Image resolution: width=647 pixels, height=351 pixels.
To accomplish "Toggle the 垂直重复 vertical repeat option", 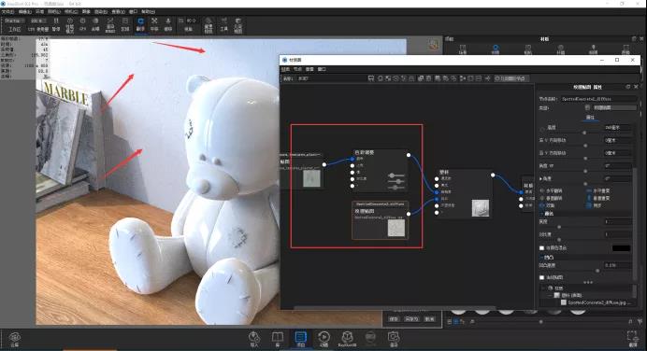I will point(598,198).
